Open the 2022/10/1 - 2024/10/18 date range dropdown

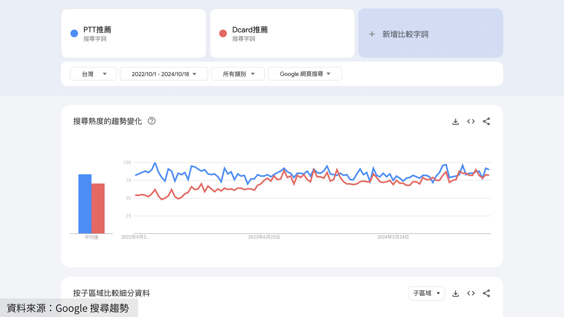[x=164, y=74]
